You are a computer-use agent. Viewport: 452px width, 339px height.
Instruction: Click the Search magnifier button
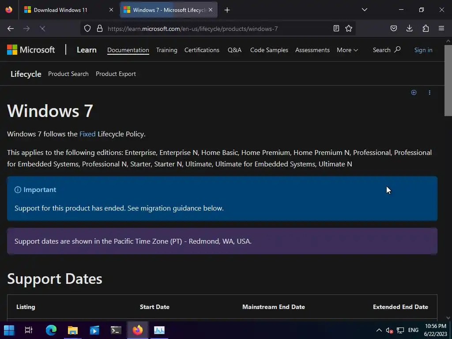(x=387, y=50)
